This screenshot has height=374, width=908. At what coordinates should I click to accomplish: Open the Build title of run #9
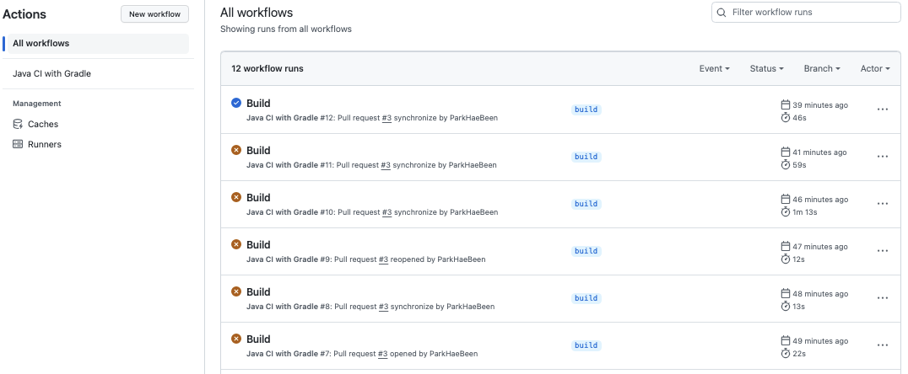258,244
